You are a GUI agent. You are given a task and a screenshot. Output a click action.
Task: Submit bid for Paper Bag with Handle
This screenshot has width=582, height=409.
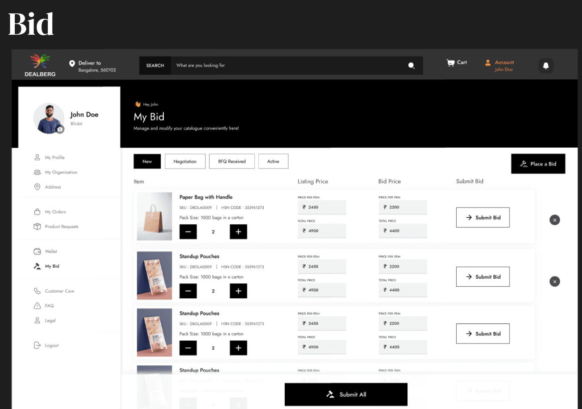click(x=483, y=218)
